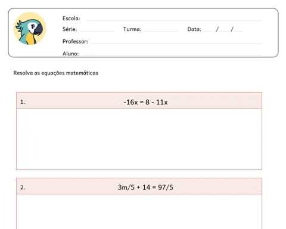Click the parrot logo image
The height and width of the screenshot is (229, 286).
pos(30,29)
